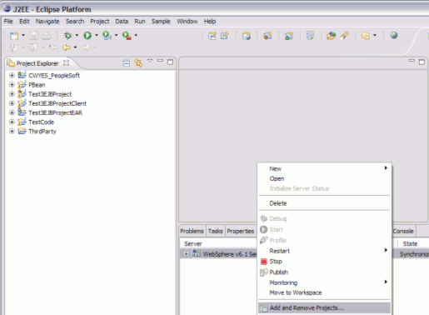Choose Restart submenu in context menu

(x=325, y=251)
